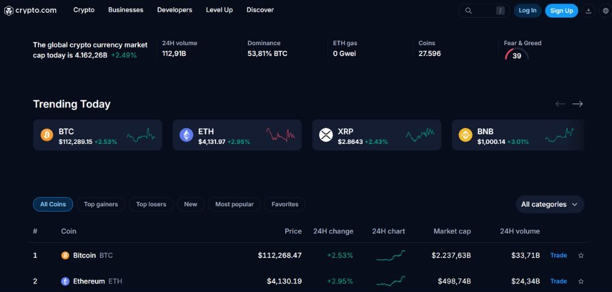Click the Ethereum icon in Trending card

(187, 135)
